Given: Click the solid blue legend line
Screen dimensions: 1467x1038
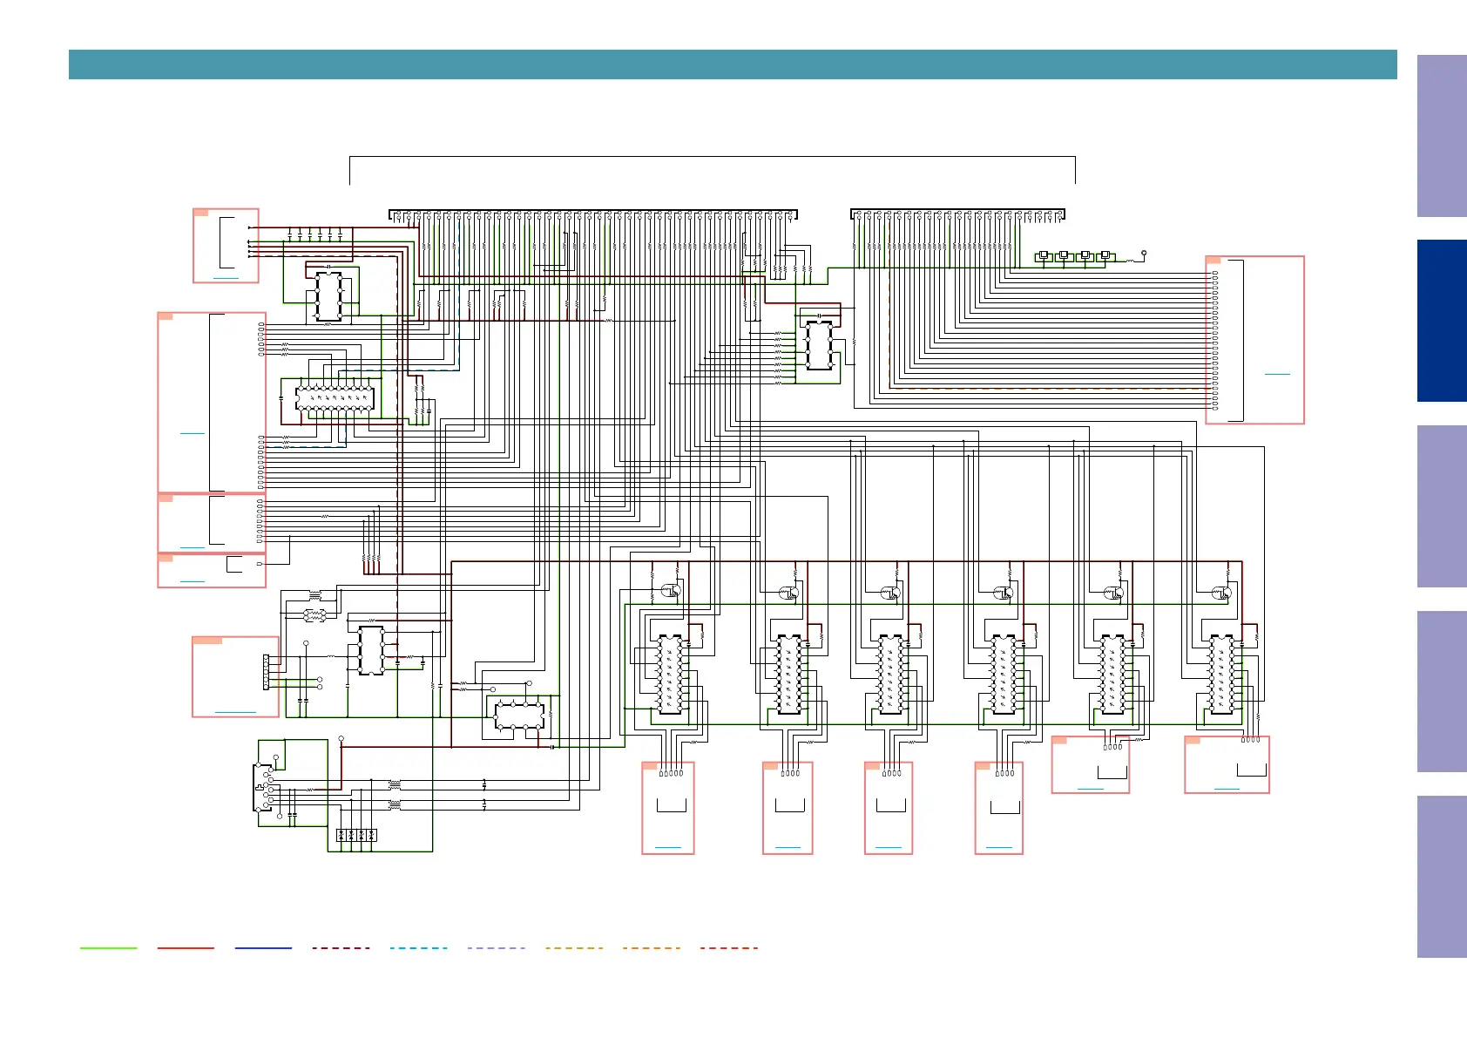Looking at the screenshot, I should click(263, 947).
